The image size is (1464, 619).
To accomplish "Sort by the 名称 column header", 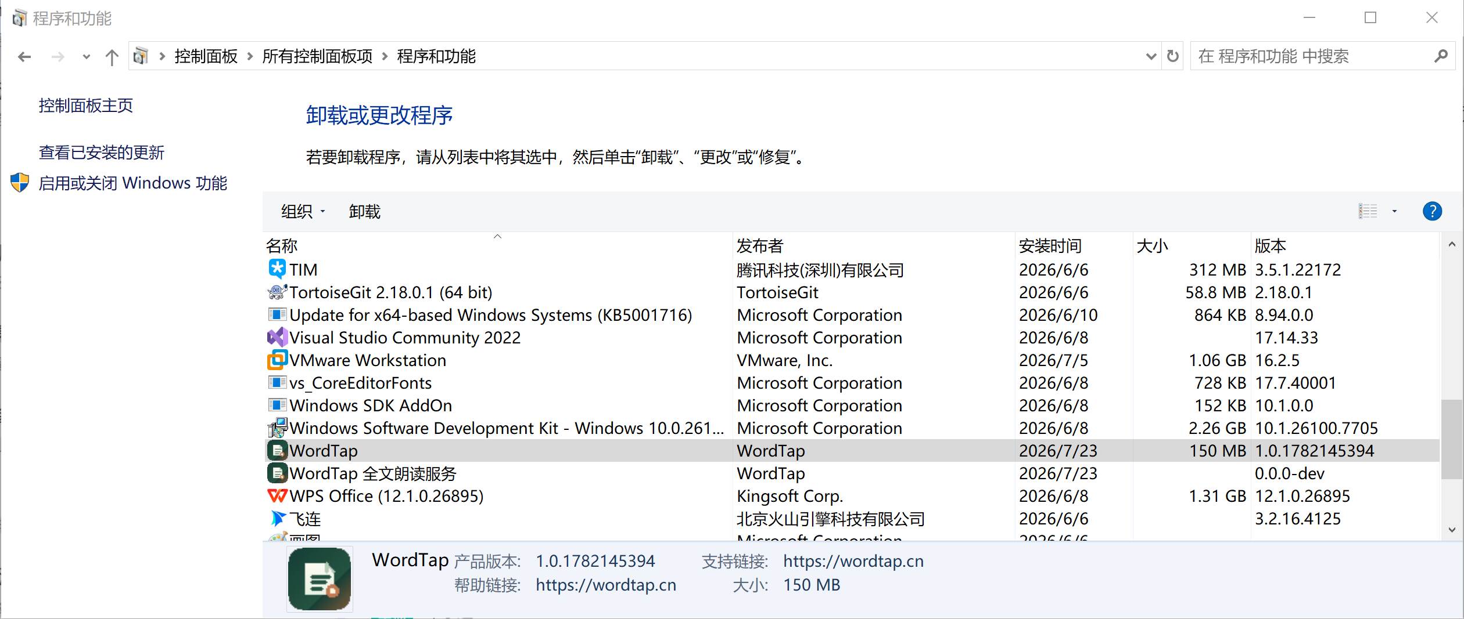I will point(498,245).
